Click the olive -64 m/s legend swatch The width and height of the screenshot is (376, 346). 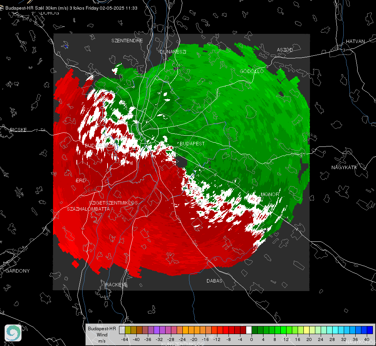128,330
